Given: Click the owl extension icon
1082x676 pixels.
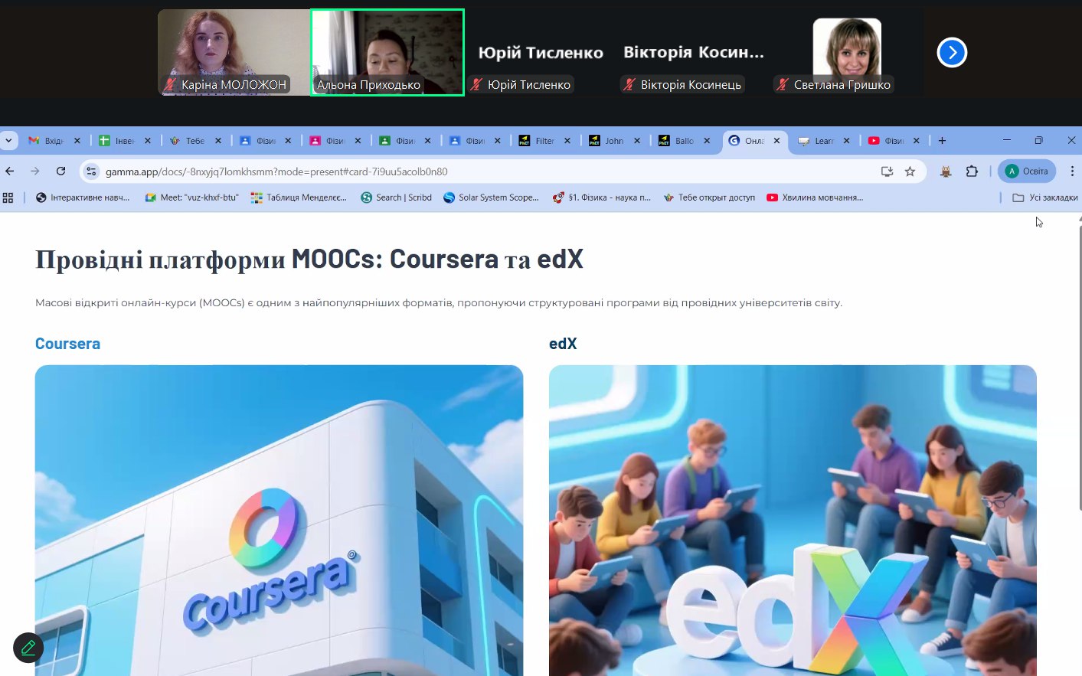Looking at the screenshot, I should (946, 171).
